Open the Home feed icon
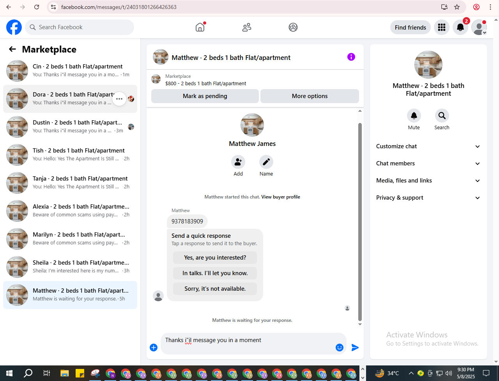499x381 pixels. 200,27
